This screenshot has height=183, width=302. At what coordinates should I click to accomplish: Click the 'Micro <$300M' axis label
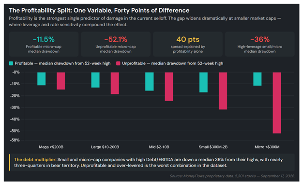[267, 147]
